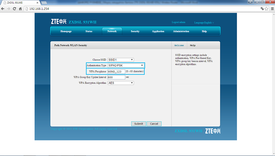Click the address bar URL
Image resolution: width=275 pixels, height=156 pixels.
coord(39,9)
